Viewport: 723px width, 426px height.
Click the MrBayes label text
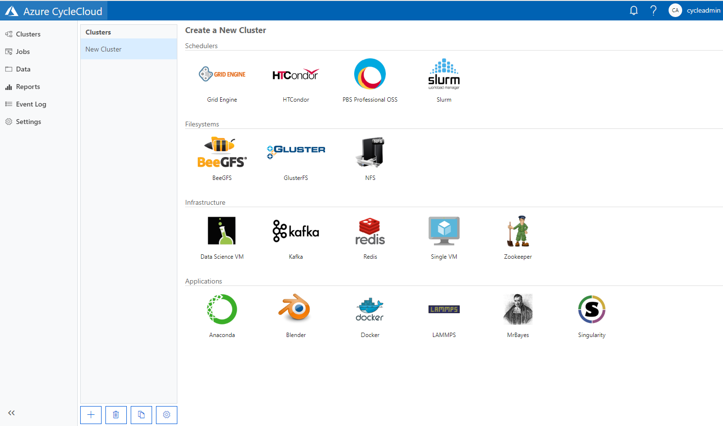518,335
